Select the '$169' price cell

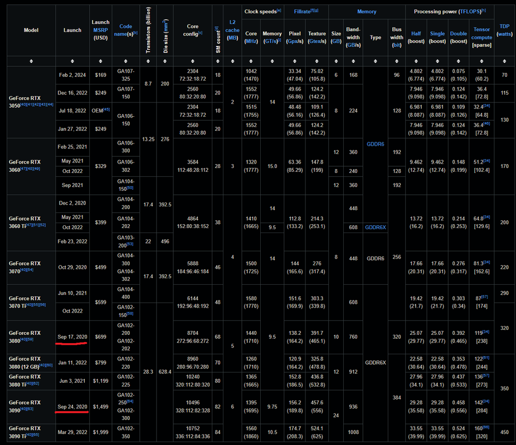click(x=101, y=75)
